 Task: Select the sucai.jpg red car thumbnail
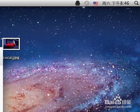[x=11, y=44]
